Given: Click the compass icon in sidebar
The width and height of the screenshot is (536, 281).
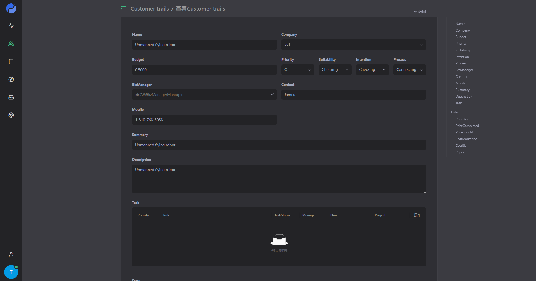Looking at the screenshot, I should pos(11,80).
